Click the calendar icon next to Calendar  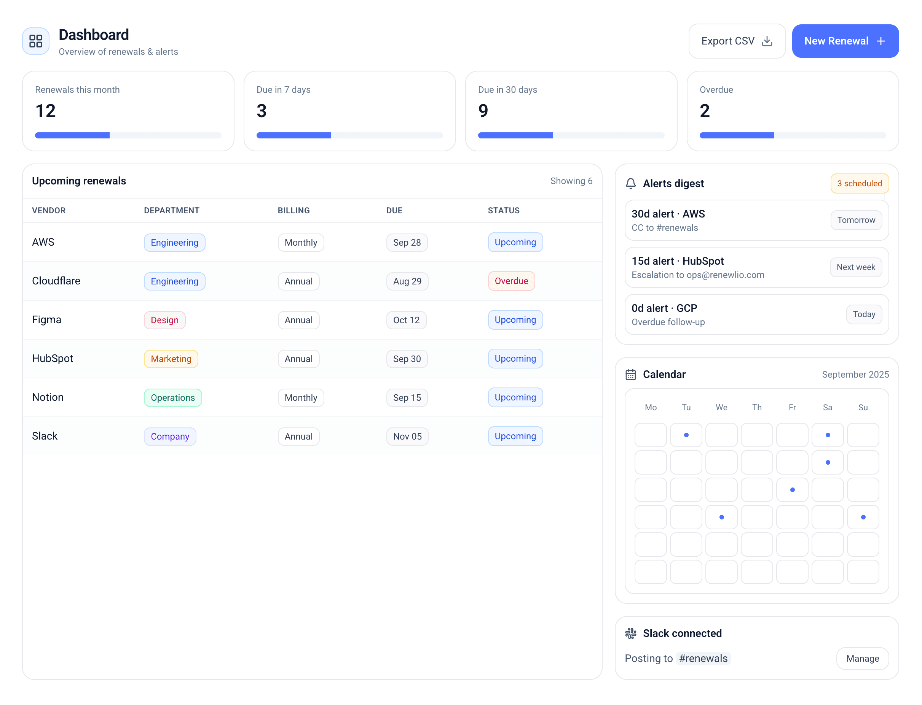[630, 374]
